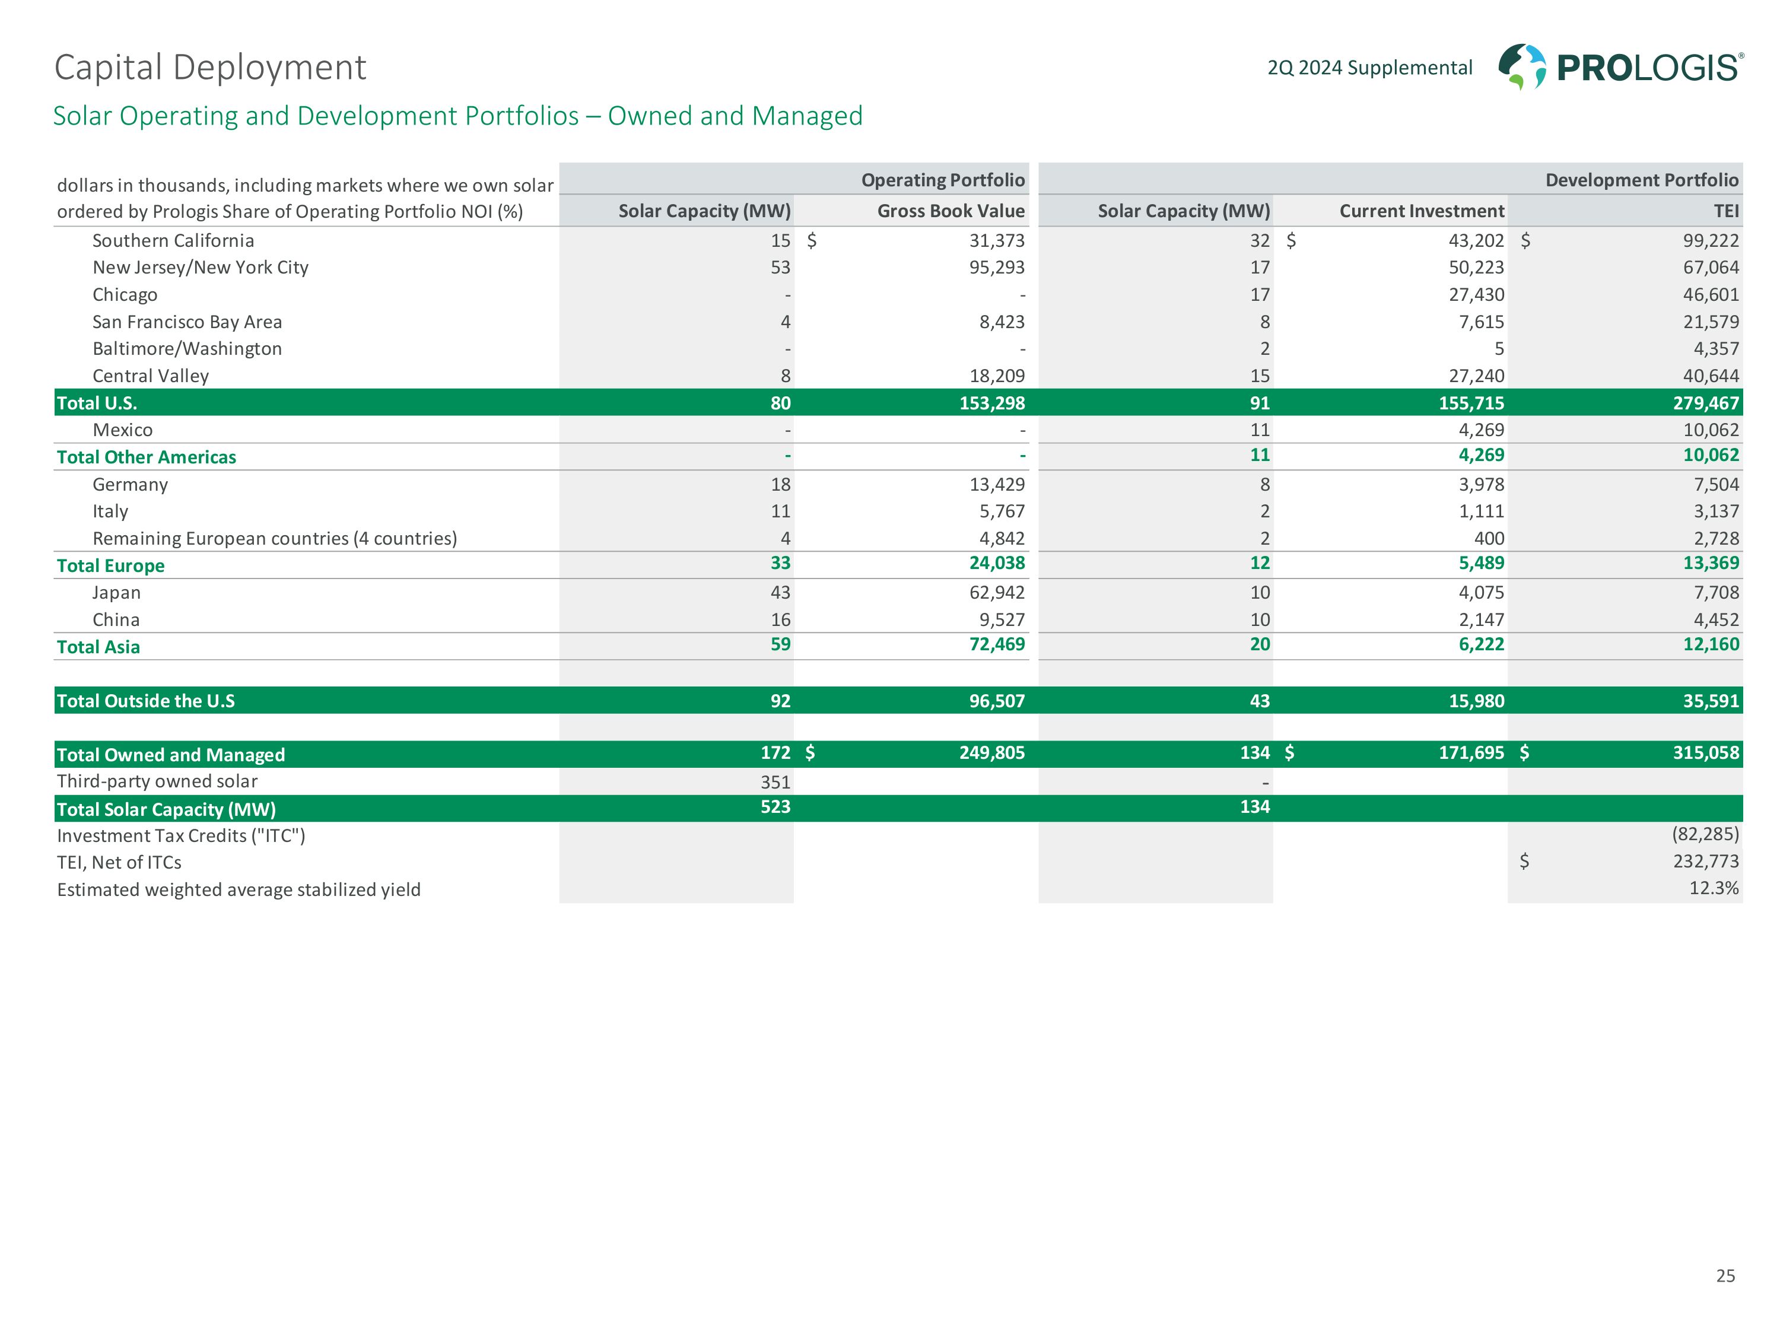Image resolution: width=1780 pixels, height=1335 pixels.
Task: Click the Total Europe row label
Action: click(110, 565)
